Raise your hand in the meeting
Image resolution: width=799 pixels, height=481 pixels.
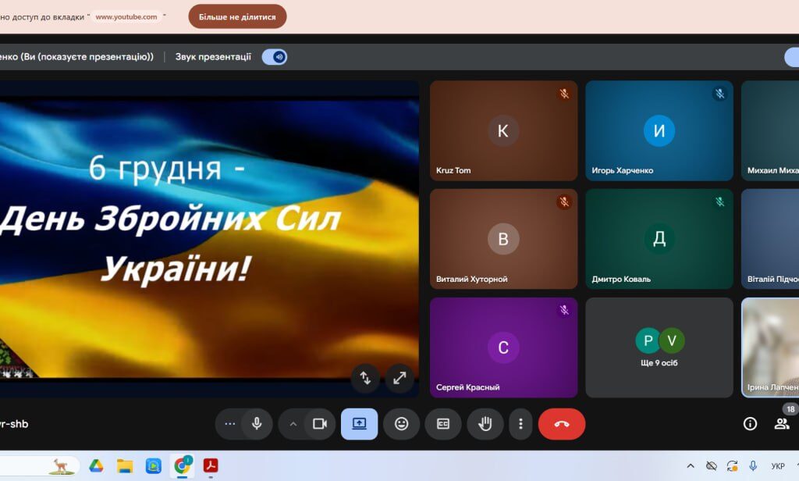[485, 424]
